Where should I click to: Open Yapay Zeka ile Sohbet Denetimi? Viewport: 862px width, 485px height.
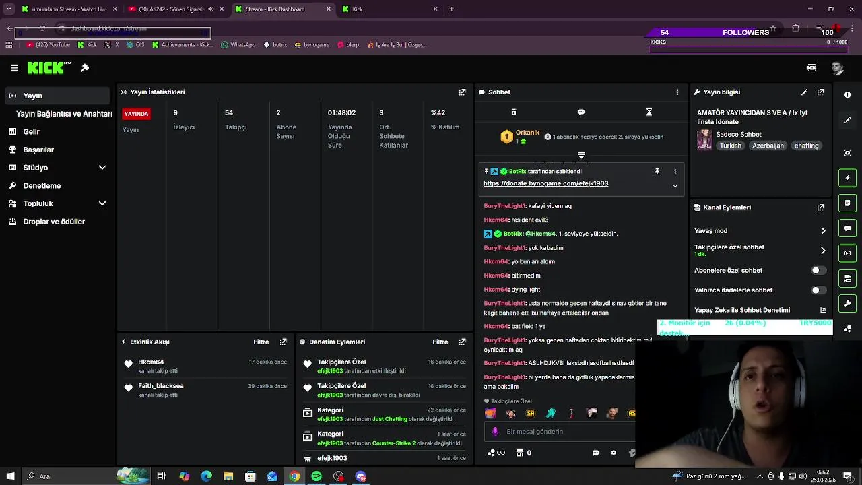760,311
